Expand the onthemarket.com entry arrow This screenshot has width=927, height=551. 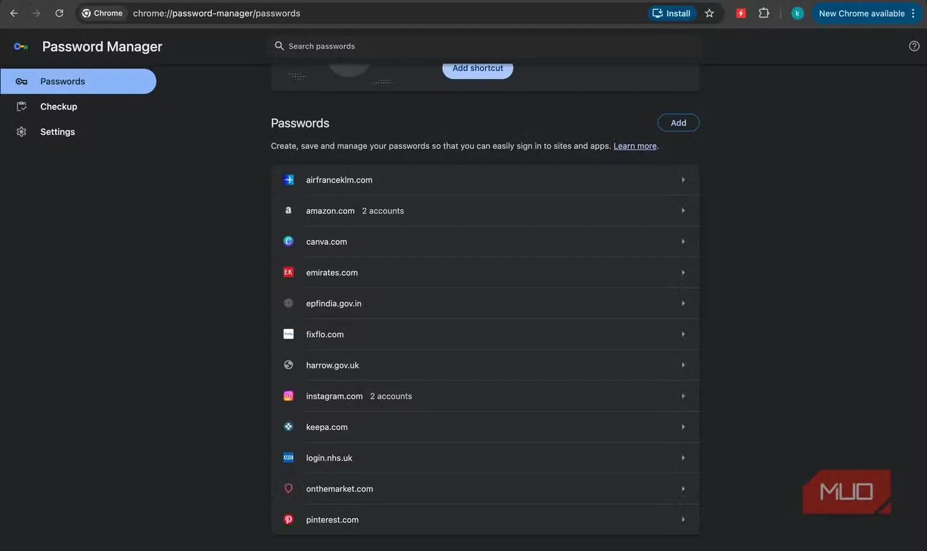(683, 488)
